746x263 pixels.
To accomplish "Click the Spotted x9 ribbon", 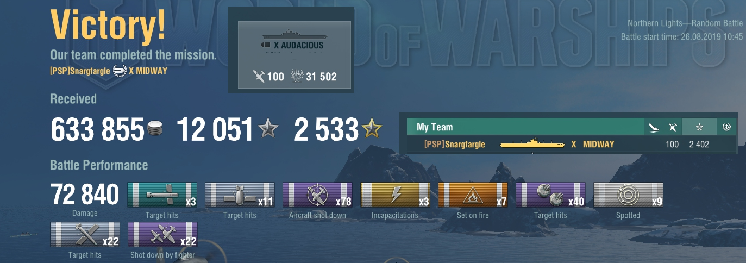I will 628,195.
